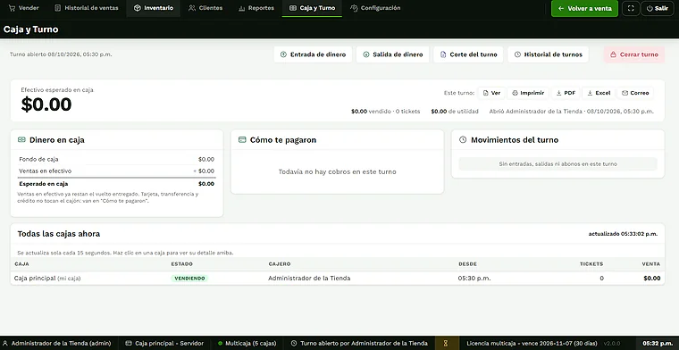Click the card icon in Cómo te pagaron
The image size is (679, 350).
coord(242,140)
